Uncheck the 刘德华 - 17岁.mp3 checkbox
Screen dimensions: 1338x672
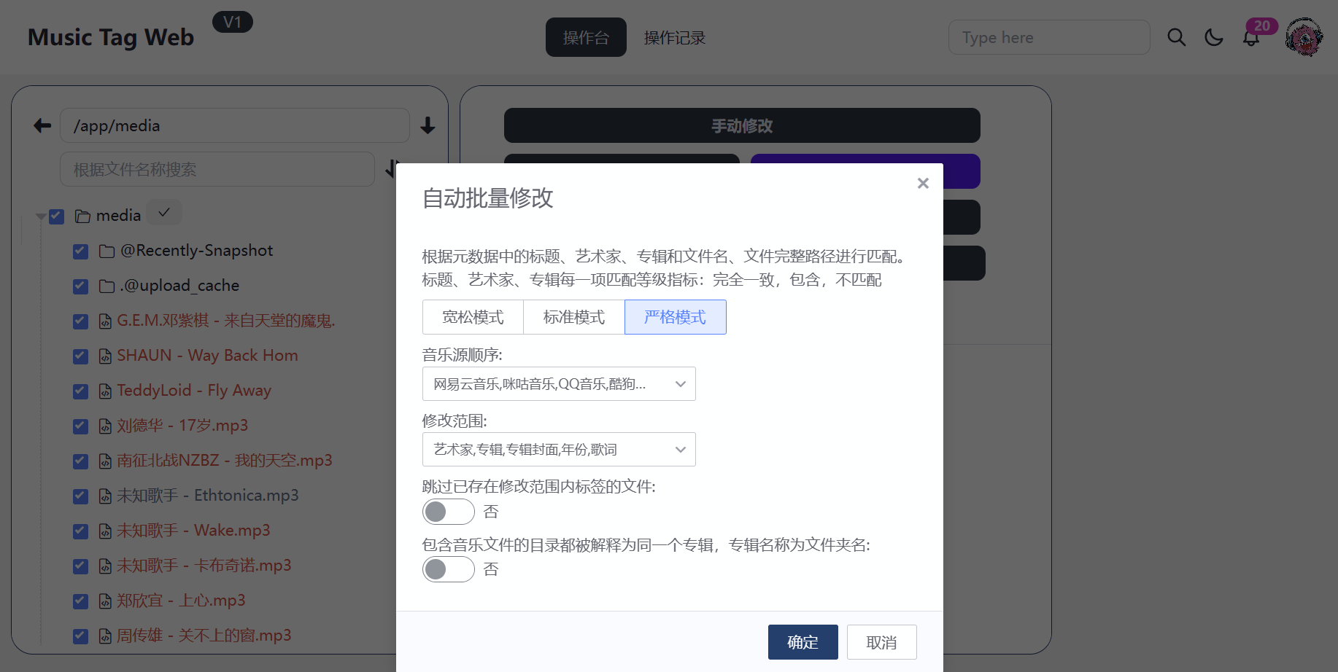click(x=81, y=426)
